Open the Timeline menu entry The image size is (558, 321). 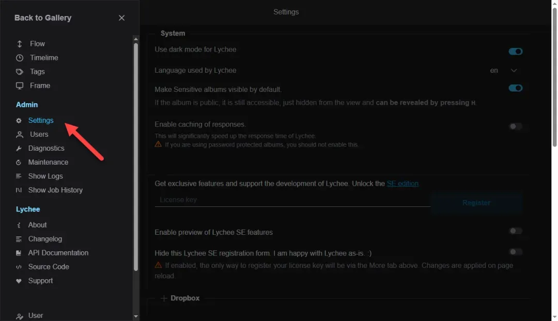44,58
